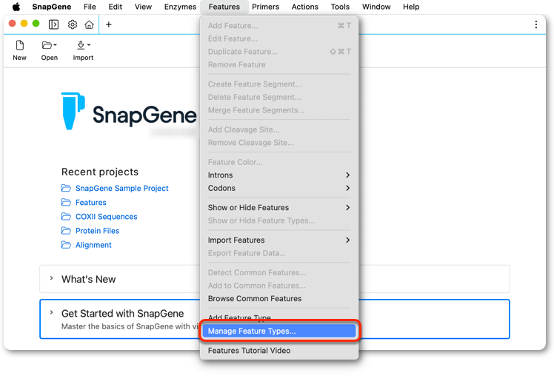Open the Apple menu
Image resolution: width=554 pixels, height=384 pixels.
pyautogui.click(x=16, y=7)
